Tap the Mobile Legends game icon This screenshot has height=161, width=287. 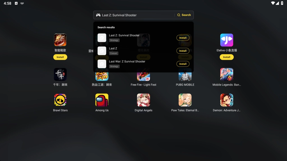226,74
